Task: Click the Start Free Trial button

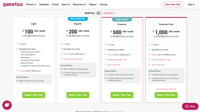Action: point(172,4)
